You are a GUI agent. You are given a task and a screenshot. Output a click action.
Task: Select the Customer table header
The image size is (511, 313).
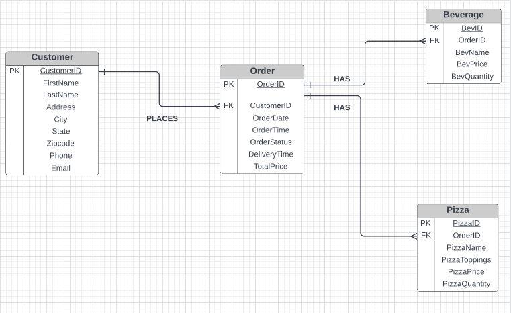pos(52,58)
